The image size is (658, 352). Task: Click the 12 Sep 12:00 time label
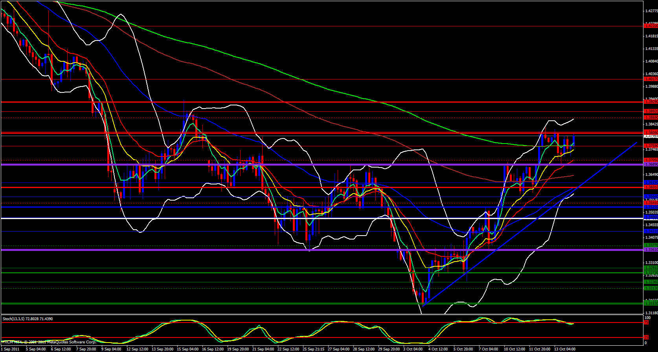(137, 349)
